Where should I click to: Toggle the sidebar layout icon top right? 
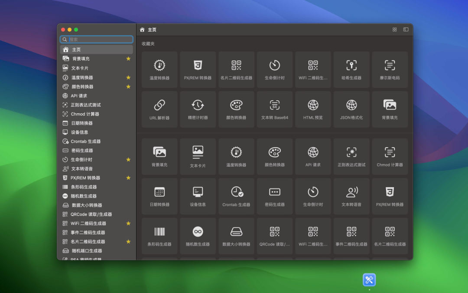point(405,30)
